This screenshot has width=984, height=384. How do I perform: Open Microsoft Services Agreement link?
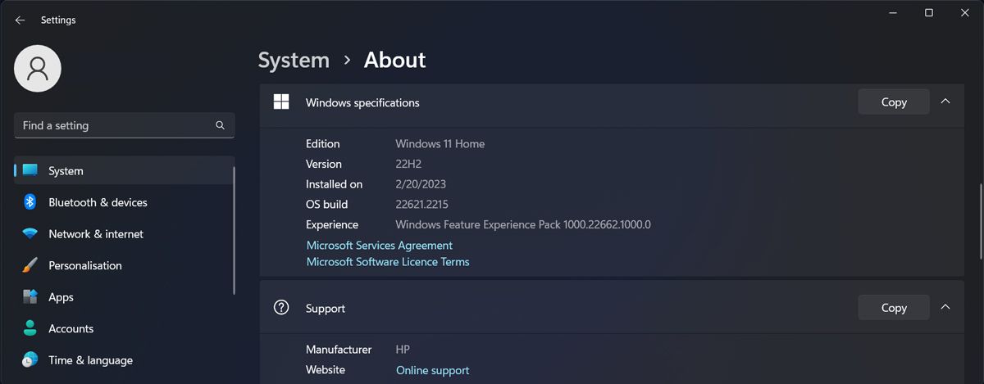tap(380, 246)
